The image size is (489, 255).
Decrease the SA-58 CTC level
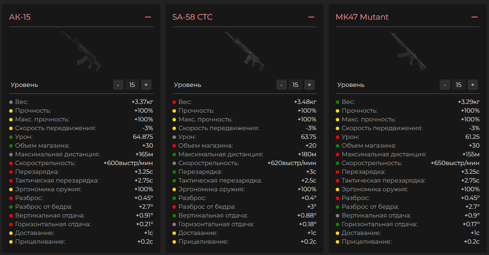point(281,85)
